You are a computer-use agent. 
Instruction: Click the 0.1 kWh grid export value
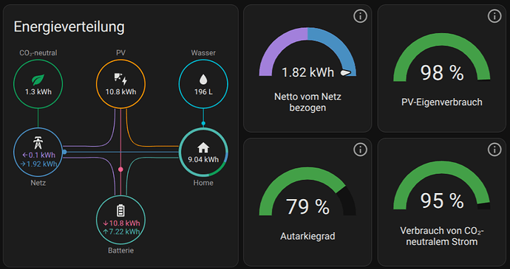click(38, 156)
